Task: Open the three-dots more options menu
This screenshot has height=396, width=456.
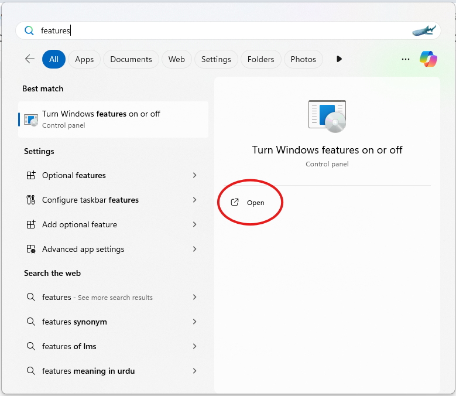Action: click(406, 59)
